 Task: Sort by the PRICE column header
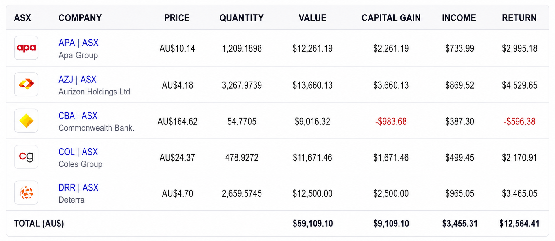click(x=177, y=18)
